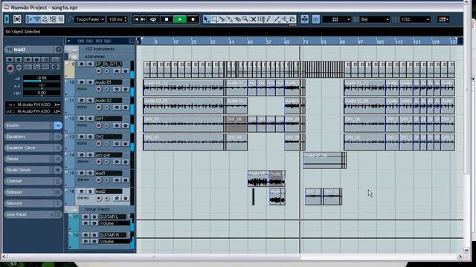The width and height of the screenshot is (476, 267).
Task: Select the Range Selection tool
Action: click(x=214, y=19)
